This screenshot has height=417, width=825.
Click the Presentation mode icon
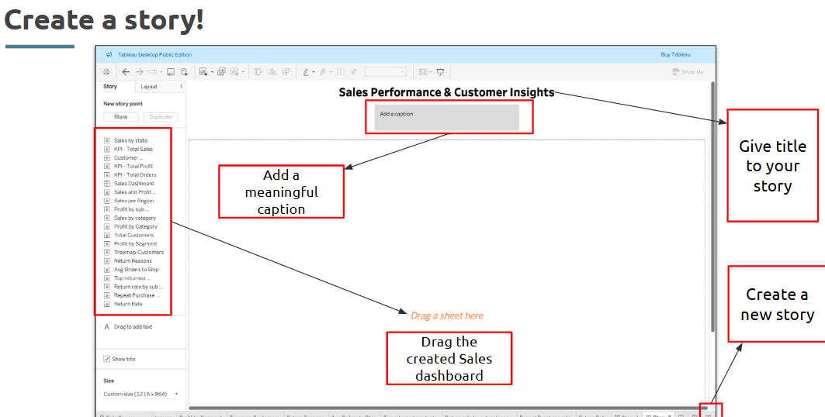[x=440, y=72]
